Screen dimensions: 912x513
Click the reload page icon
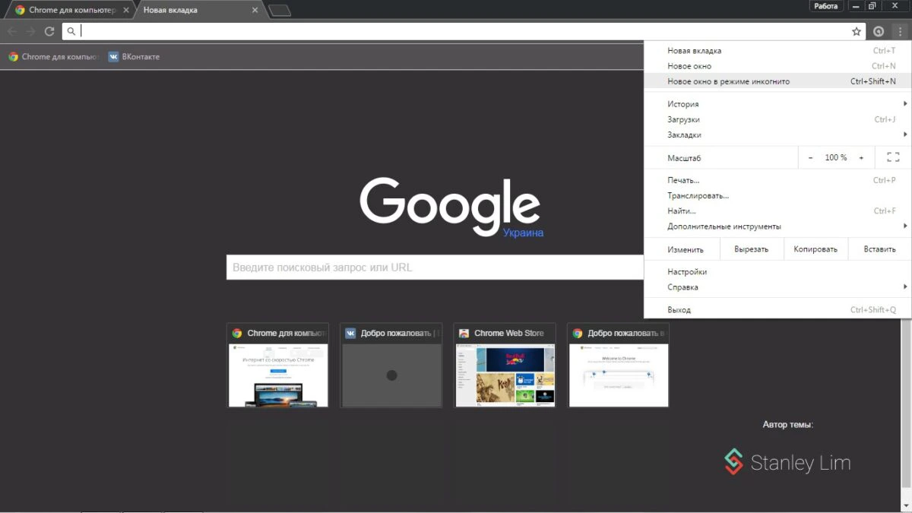[x=49, y=31]
